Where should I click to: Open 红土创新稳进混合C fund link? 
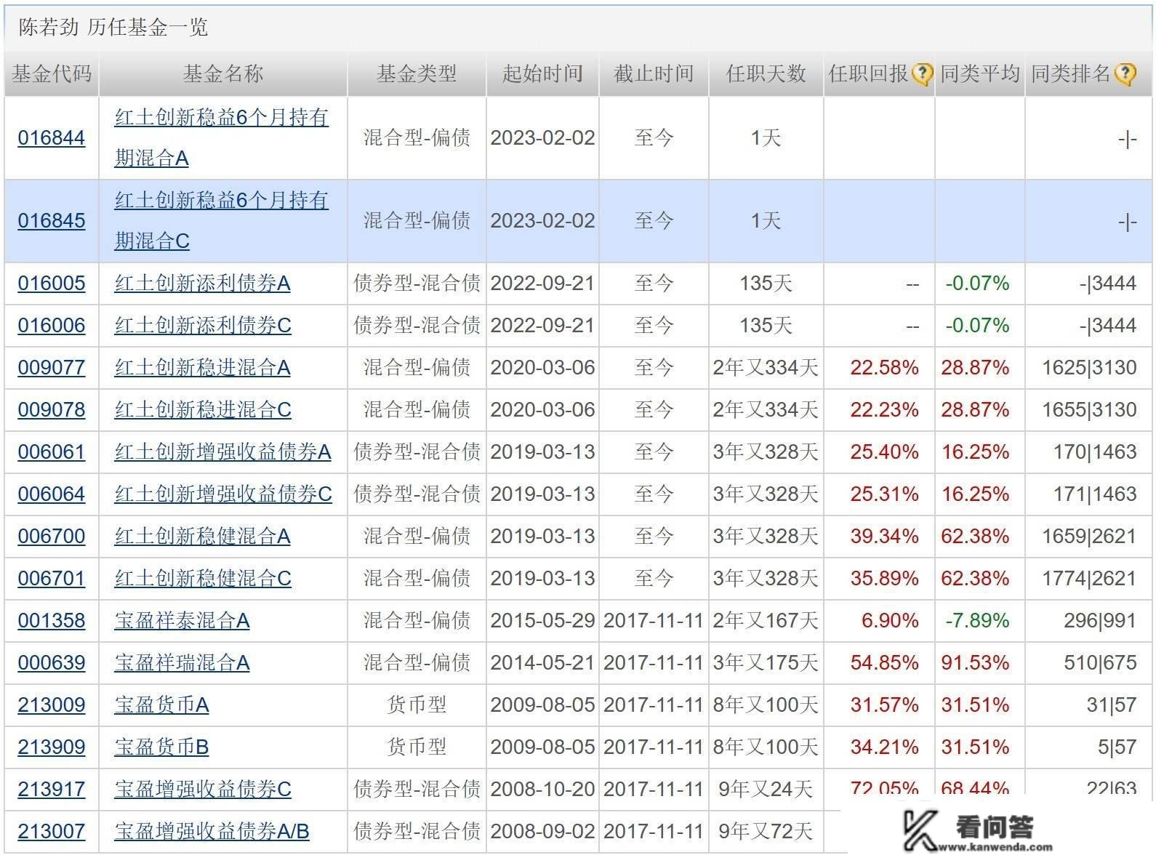pyautogui.click(x=203, y=410)
